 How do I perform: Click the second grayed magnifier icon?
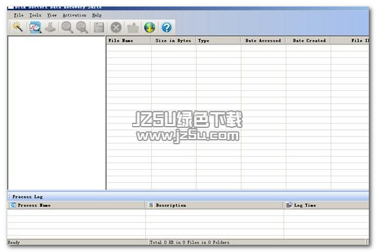[82, 27]
